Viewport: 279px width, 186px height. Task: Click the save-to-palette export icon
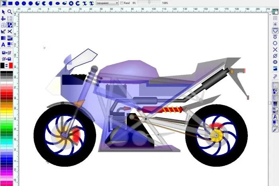click(7, 53)
